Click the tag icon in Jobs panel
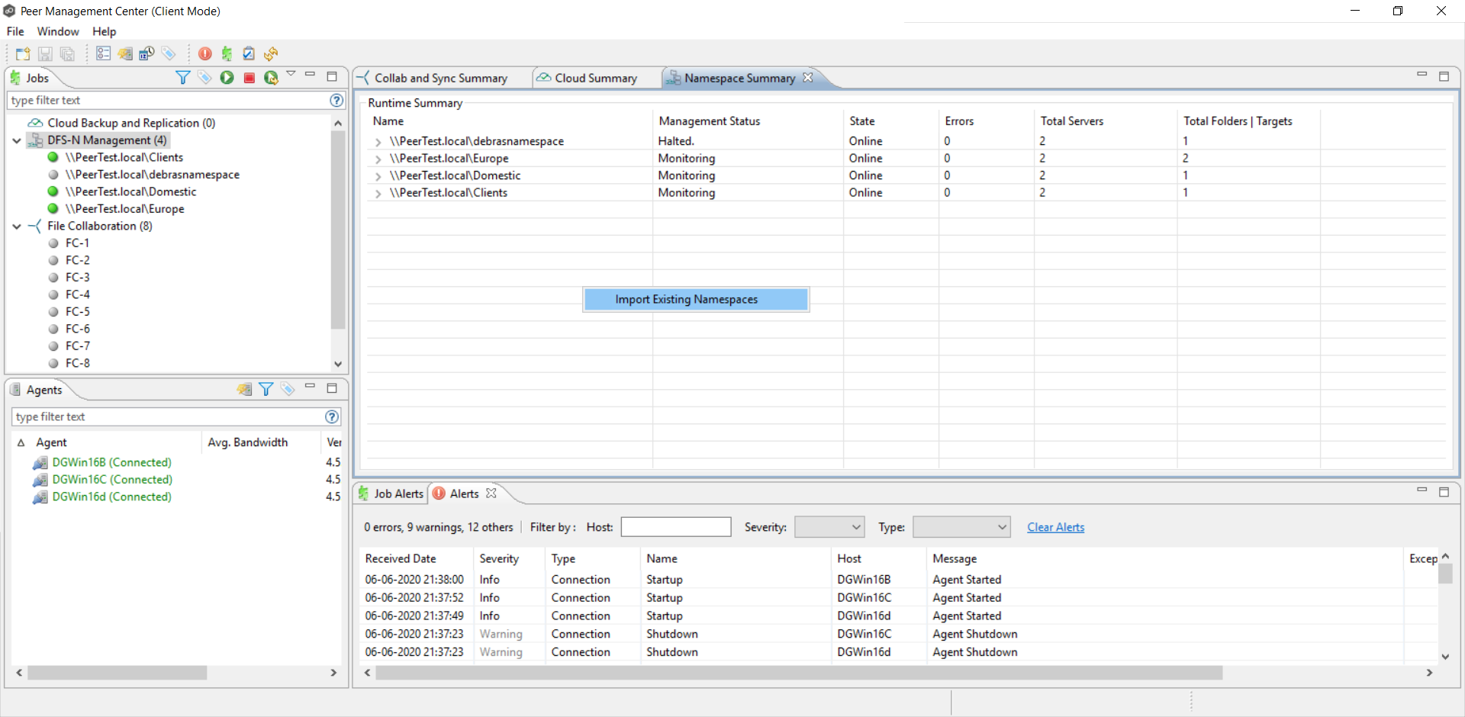 point(204,77)
